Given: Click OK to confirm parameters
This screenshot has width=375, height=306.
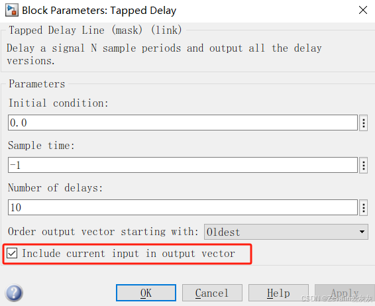Looking at the screenshot, I should pos(146,293).
